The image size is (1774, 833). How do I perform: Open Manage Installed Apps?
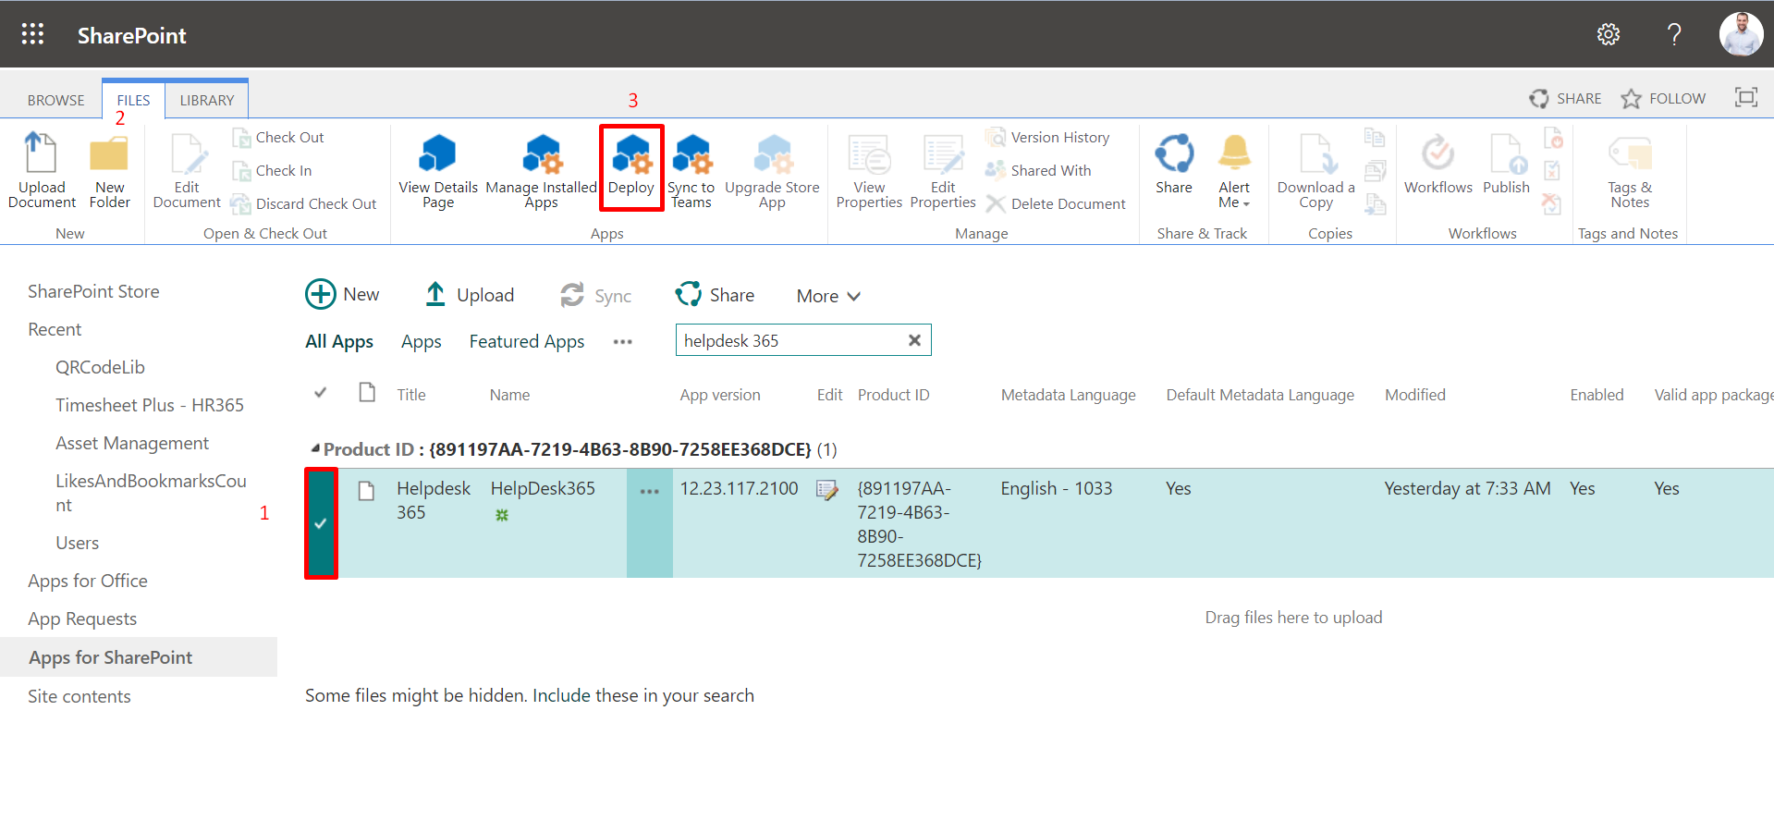542,171
